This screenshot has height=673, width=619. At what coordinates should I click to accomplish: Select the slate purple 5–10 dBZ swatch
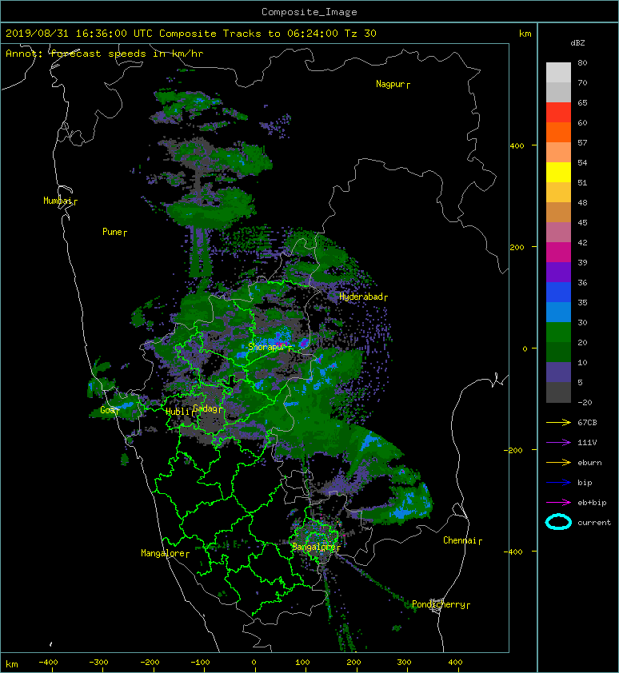point(558,372)
